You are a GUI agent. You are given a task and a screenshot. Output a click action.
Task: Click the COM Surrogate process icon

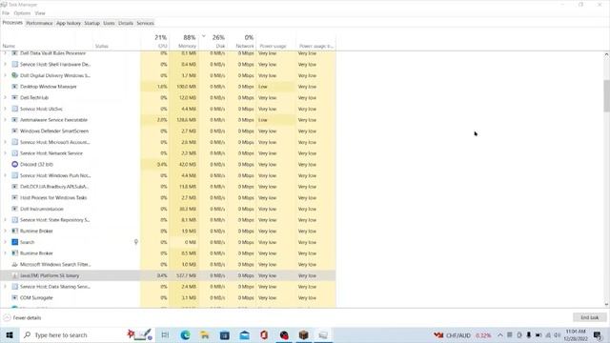tap(15, 298)
